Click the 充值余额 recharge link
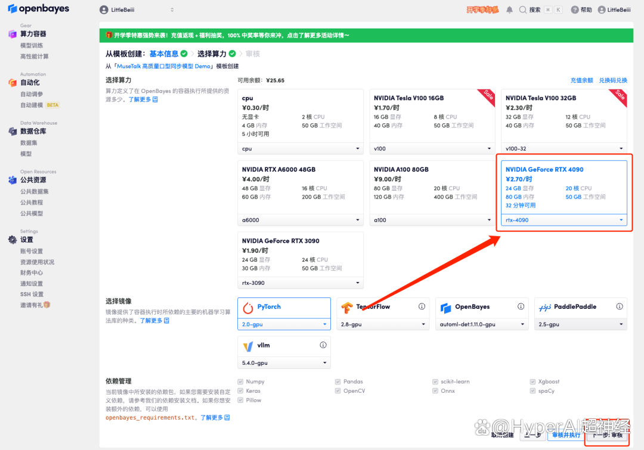The height and width of the screenshot is (450, 644). [581, 80]
